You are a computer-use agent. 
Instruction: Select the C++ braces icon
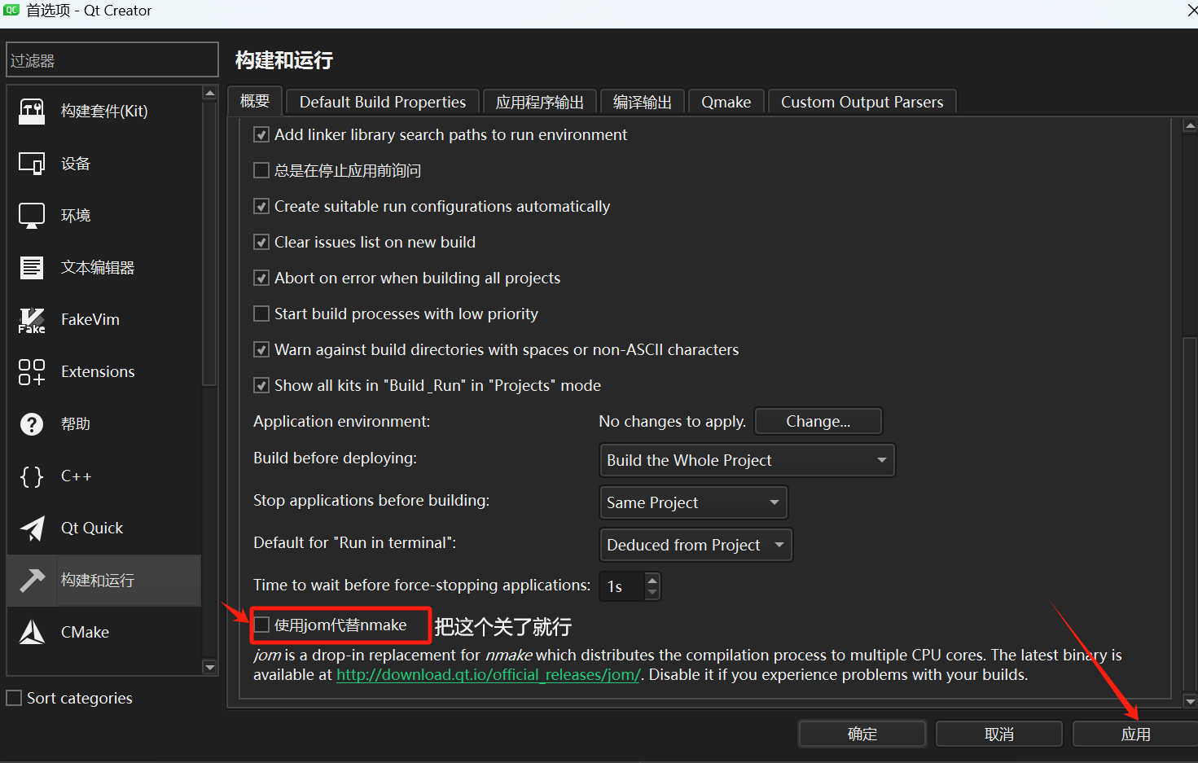[x=32, y=476]
